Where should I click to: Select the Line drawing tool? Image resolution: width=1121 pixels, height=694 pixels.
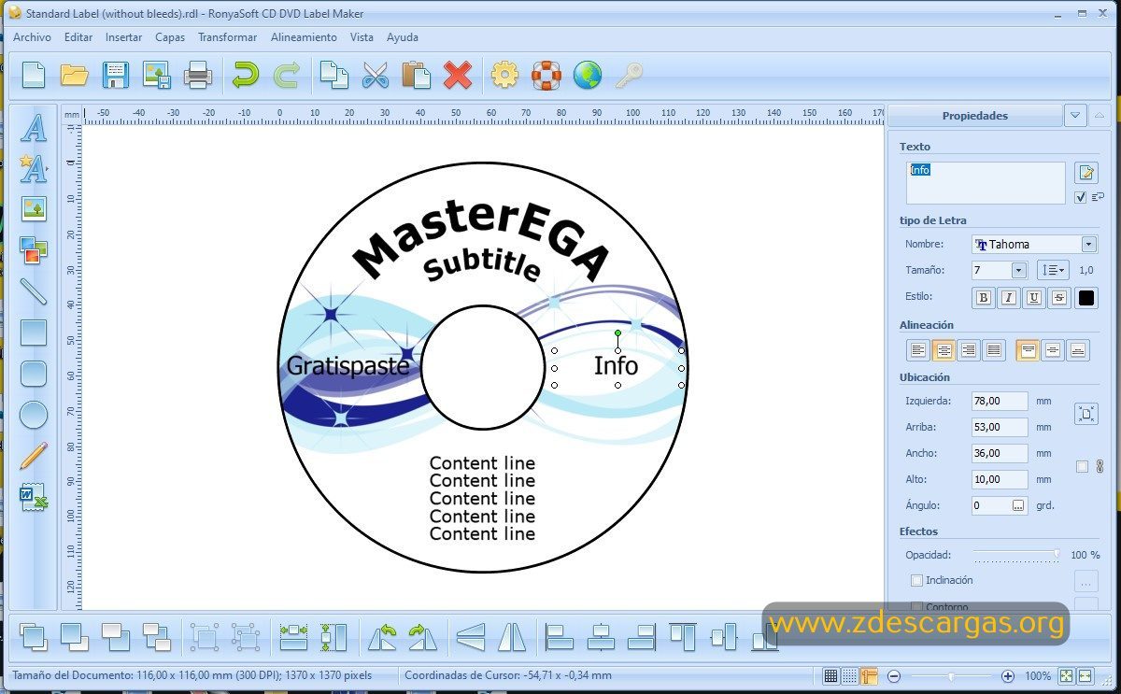[x=34, y=290]
